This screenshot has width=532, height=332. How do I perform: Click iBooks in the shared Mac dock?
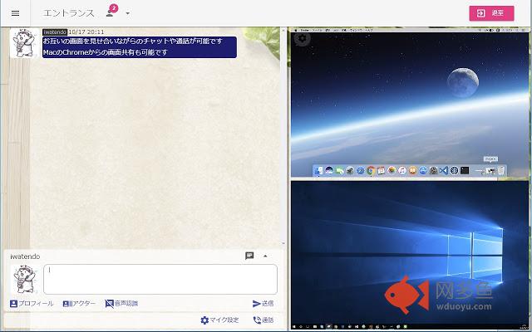(412, 170)
